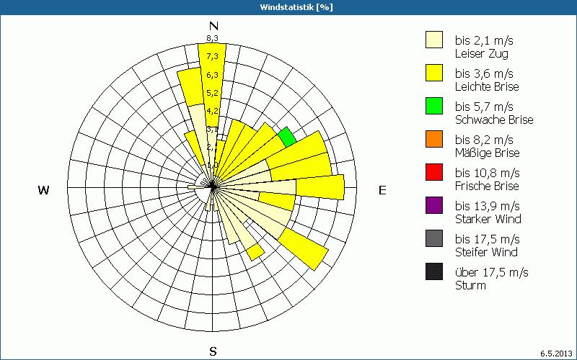The image size is (577, 360).
Task: Click the green 'bis 5,7 m/s' swatch
Action: click(434, 106)
